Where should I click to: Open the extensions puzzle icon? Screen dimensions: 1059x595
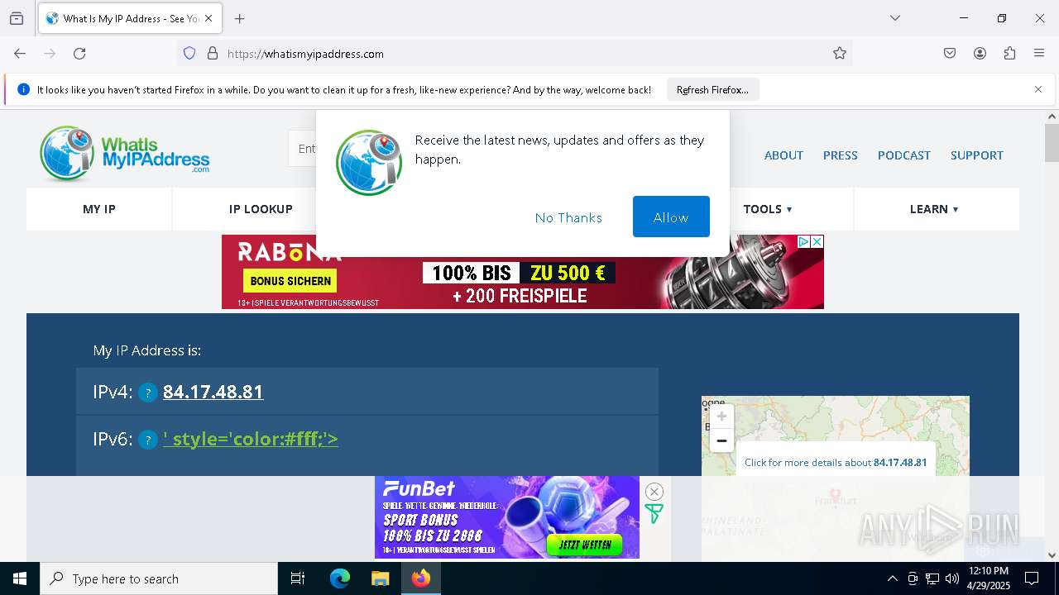1009,54
